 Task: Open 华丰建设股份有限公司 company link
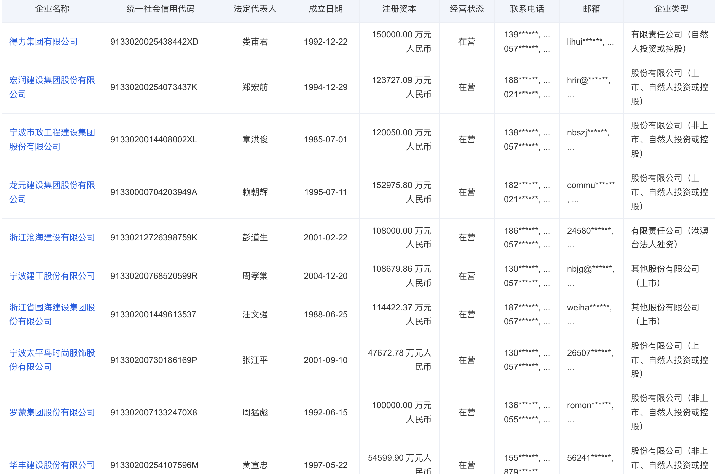coord(52,465)
